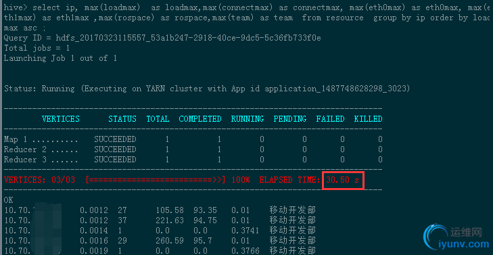Screen dimensions: 493x255
Task: Click the 'hive>' prompt text
Action: (x=16, y=7)
